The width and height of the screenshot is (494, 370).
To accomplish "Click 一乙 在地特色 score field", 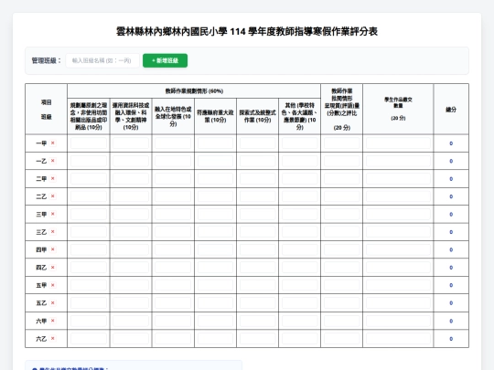I will coord(173,161).
